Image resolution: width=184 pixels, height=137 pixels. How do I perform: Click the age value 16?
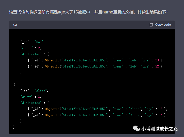pyautogui.click(x=161, y=115)
